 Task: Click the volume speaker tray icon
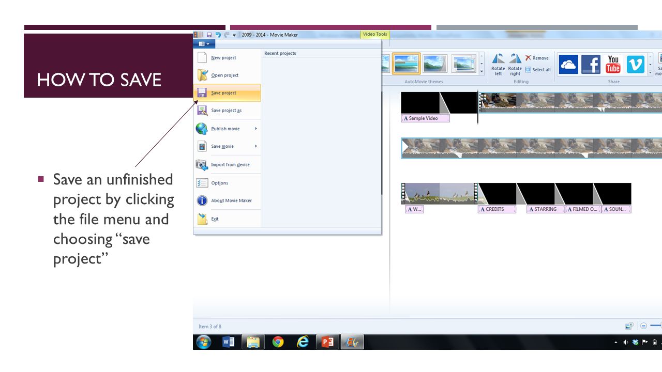click(x=626, y=342)
